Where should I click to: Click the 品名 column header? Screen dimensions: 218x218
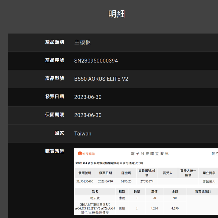(95, 192)
